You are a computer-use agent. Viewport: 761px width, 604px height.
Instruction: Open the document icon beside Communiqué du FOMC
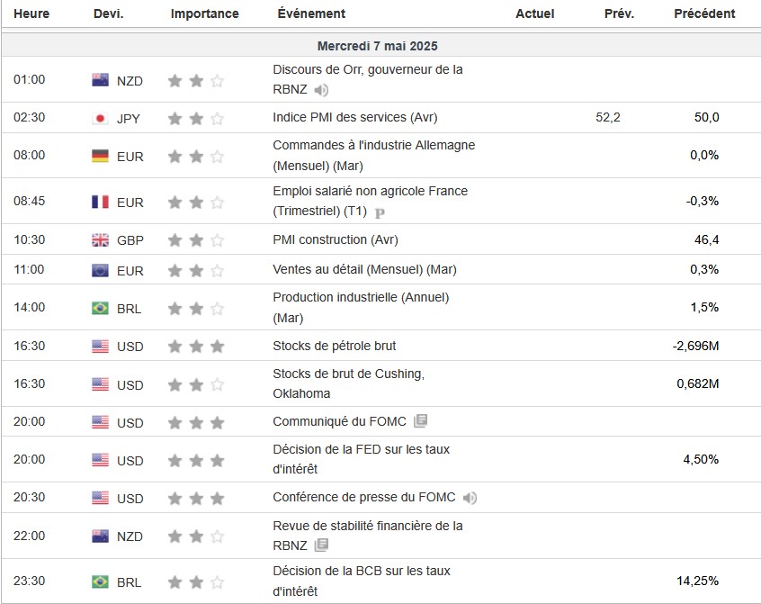coord(420,421)
